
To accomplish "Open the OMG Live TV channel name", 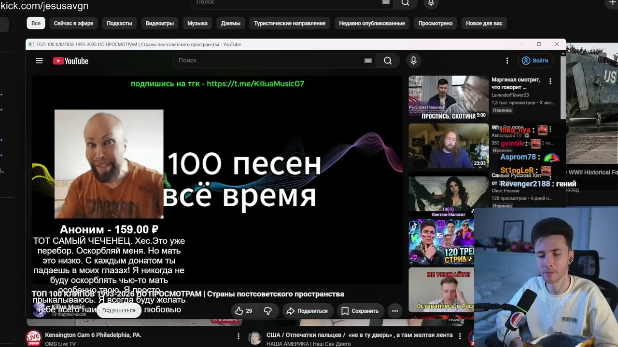I will tap(60, 344).
